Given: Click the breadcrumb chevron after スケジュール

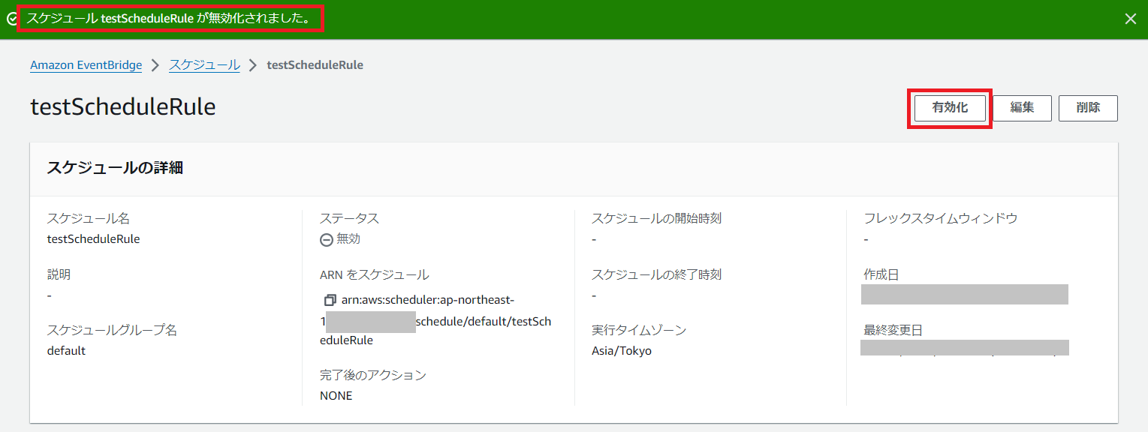Looking at the screenshot, I should coord(253,65).
